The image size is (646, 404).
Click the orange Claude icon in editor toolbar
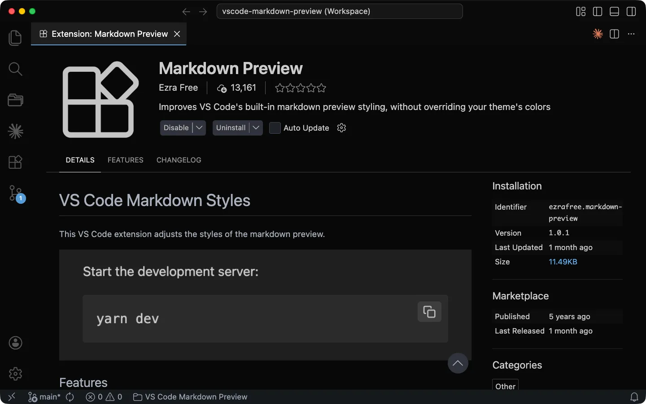click(x=598, y=34)
